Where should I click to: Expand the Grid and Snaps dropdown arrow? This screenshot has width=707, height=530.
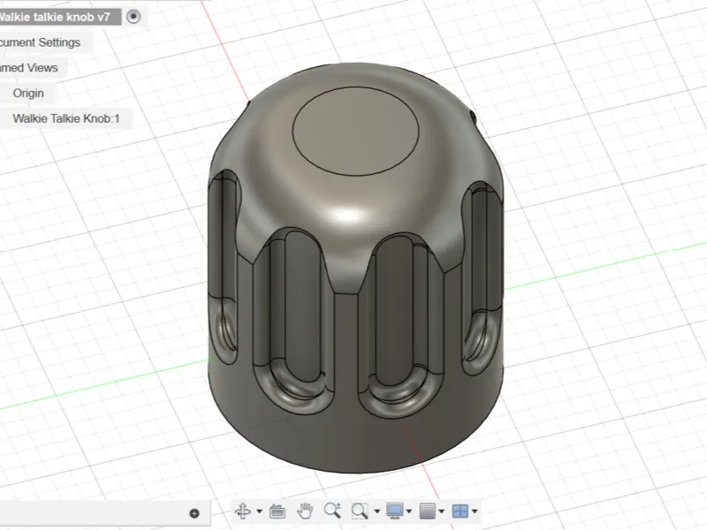click(441, 511)
